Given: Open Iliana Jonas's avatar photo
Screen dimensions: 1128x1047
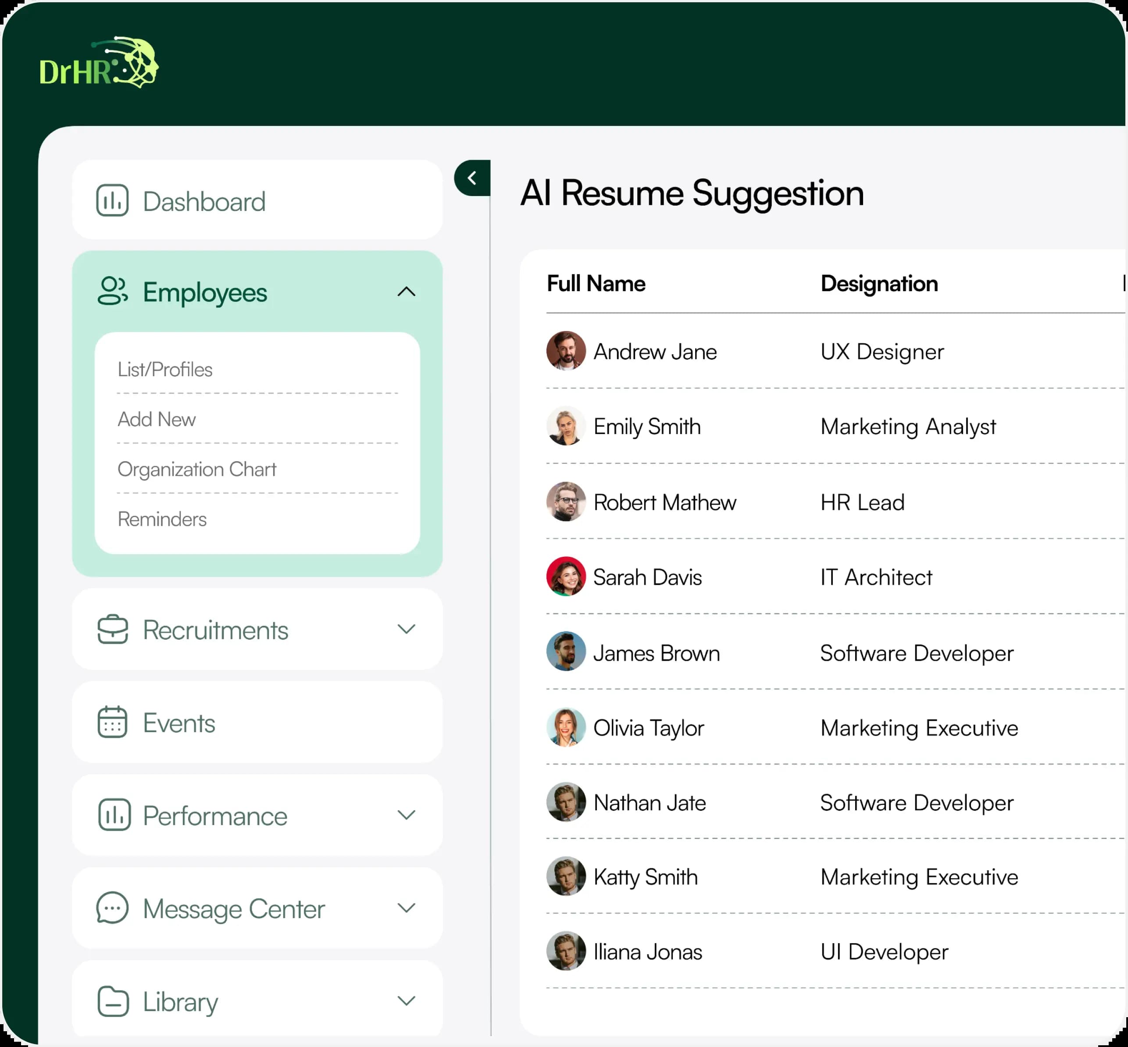Looking at the screenshot, I should pos(566,951).
